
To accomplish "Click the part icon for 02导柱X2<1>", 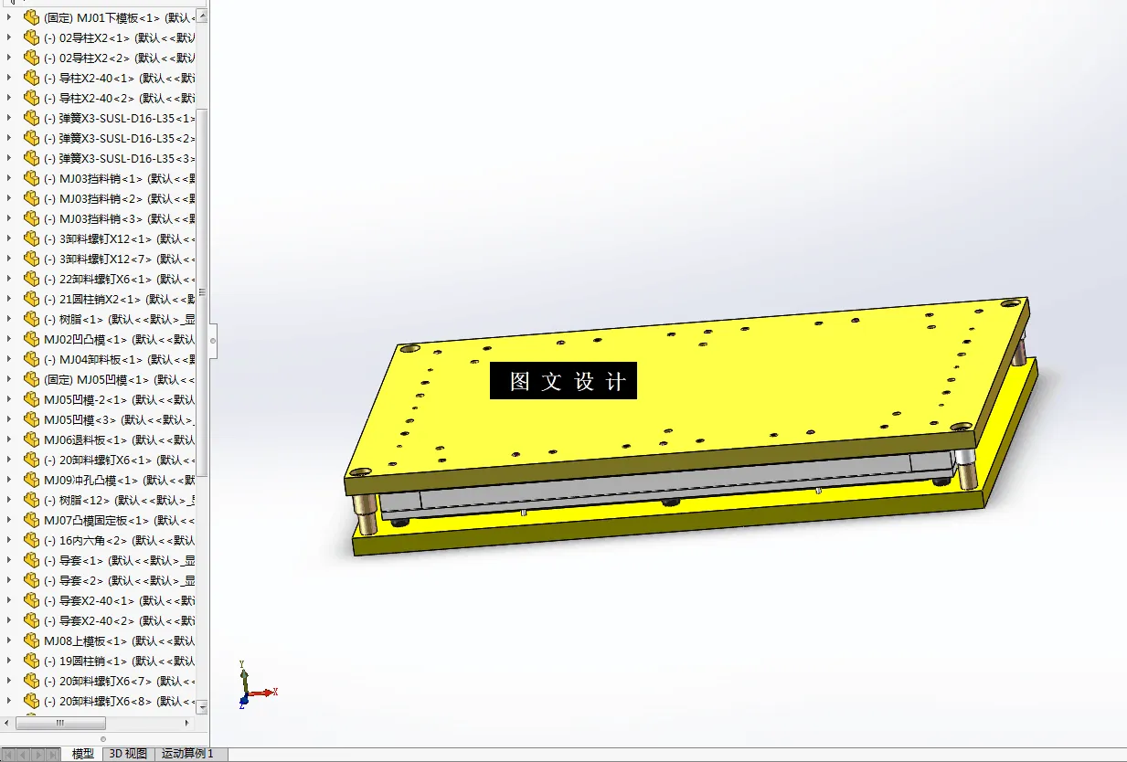I will click(x=32, y=37).
